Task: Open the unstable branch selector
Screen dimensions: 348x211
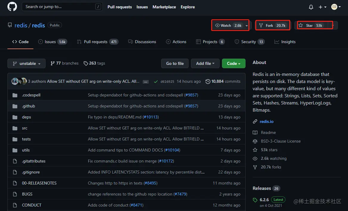Action: click(x=27, y=63)
